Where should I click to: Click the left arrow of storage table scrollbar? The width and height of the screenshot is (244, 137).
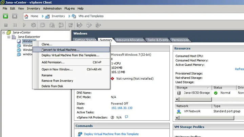point(177,99)
